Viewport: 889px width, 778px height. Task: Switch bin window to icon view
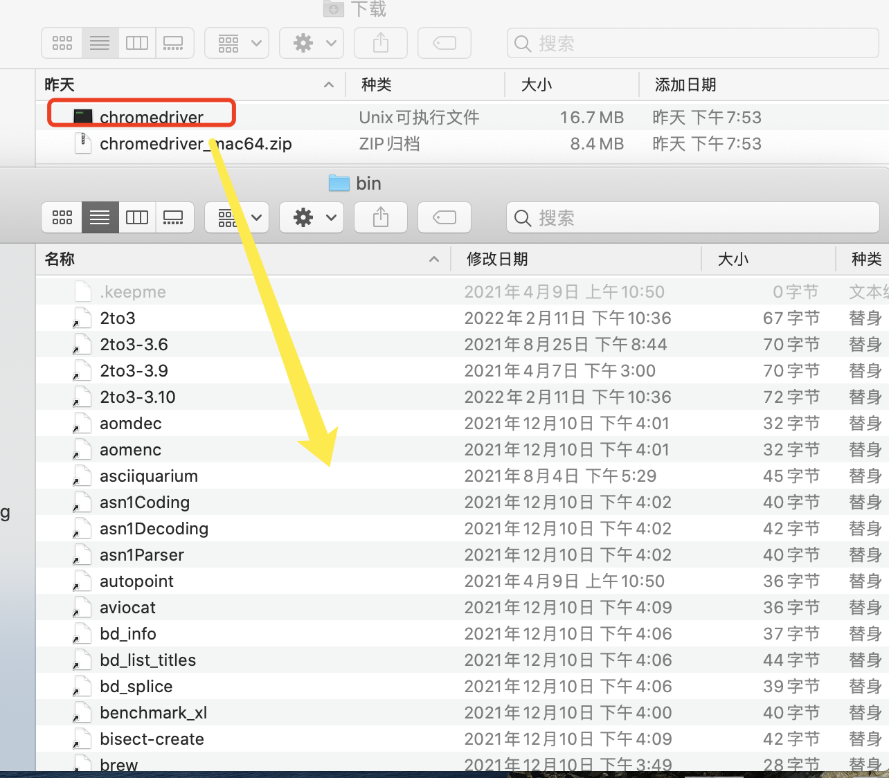click(62, 217)
